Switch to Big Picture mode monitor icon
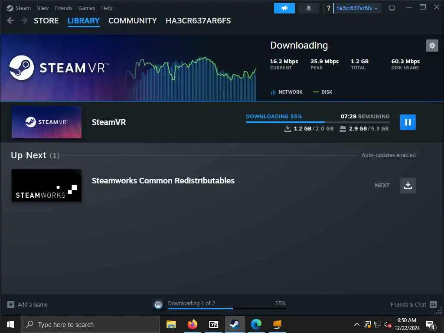Image resolution: width=444 pixels, height=333 pixels. (392, 8)
